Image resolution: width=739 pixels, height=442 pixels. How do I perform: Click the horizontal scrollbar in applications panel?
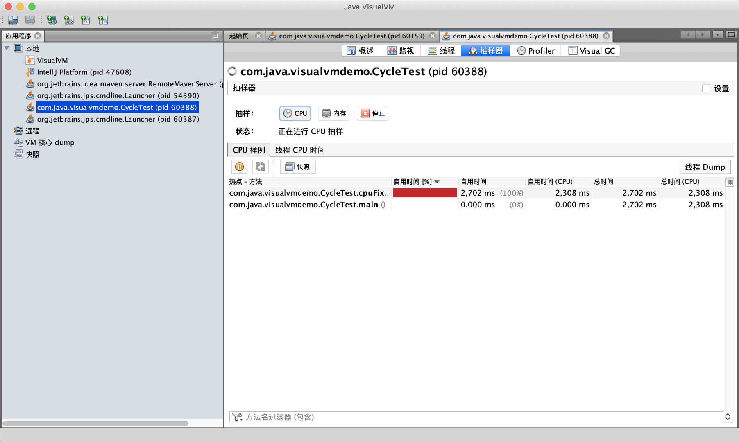[95, 423]
